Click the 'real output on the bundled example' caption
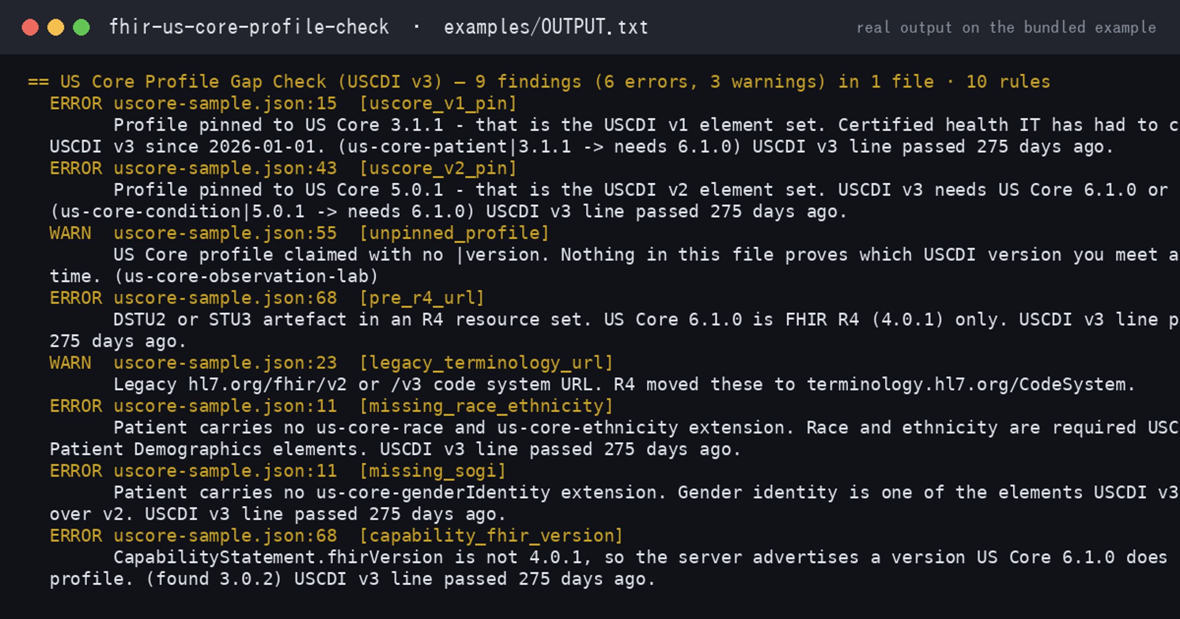1180x619 pixels. point(1006,28)
